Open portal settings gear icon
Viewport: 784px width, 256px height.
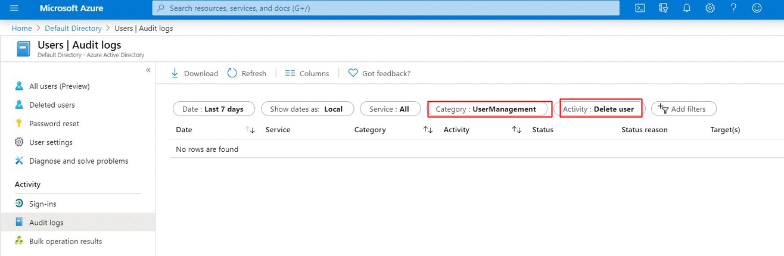coord(710,8)
